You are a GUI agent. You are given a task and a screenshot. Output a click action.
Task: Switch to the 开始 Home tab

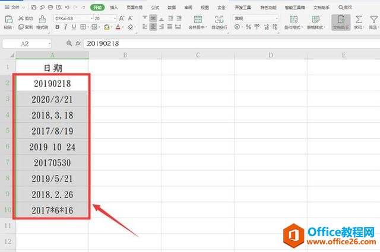point(97,8)
